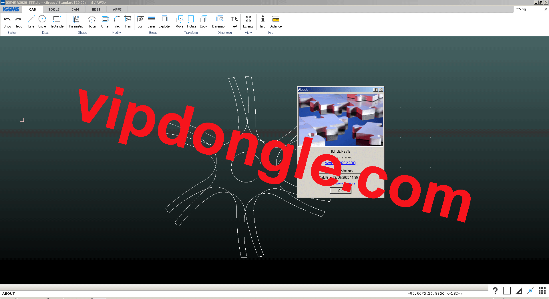Close the About dialog
This screenshot has width=549, height=299.
point(381,90)
